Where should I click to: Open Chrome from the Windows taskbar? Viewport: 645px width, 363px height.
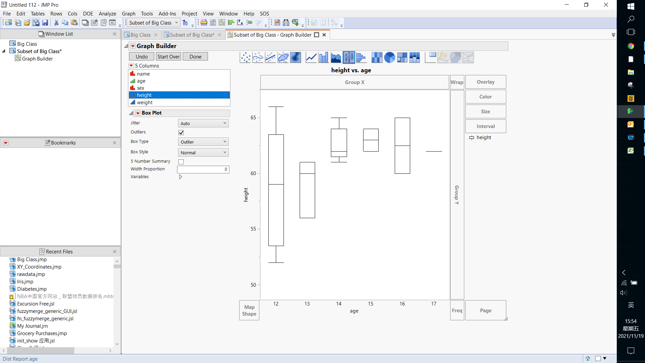[631, 46]
